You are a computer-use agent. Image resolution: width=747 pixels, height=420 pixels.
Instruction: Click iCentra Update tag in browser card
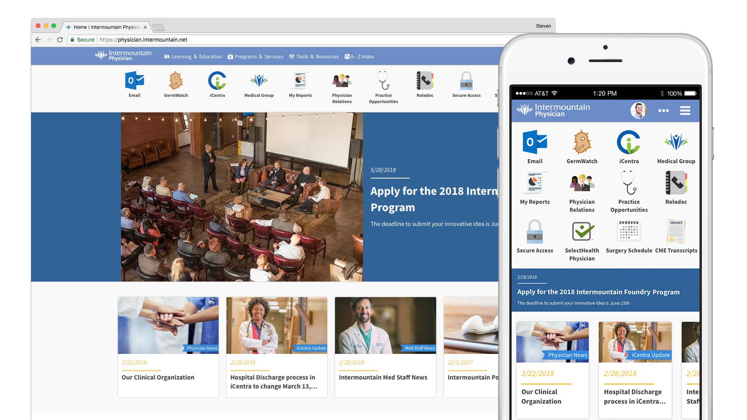point(310,348)
